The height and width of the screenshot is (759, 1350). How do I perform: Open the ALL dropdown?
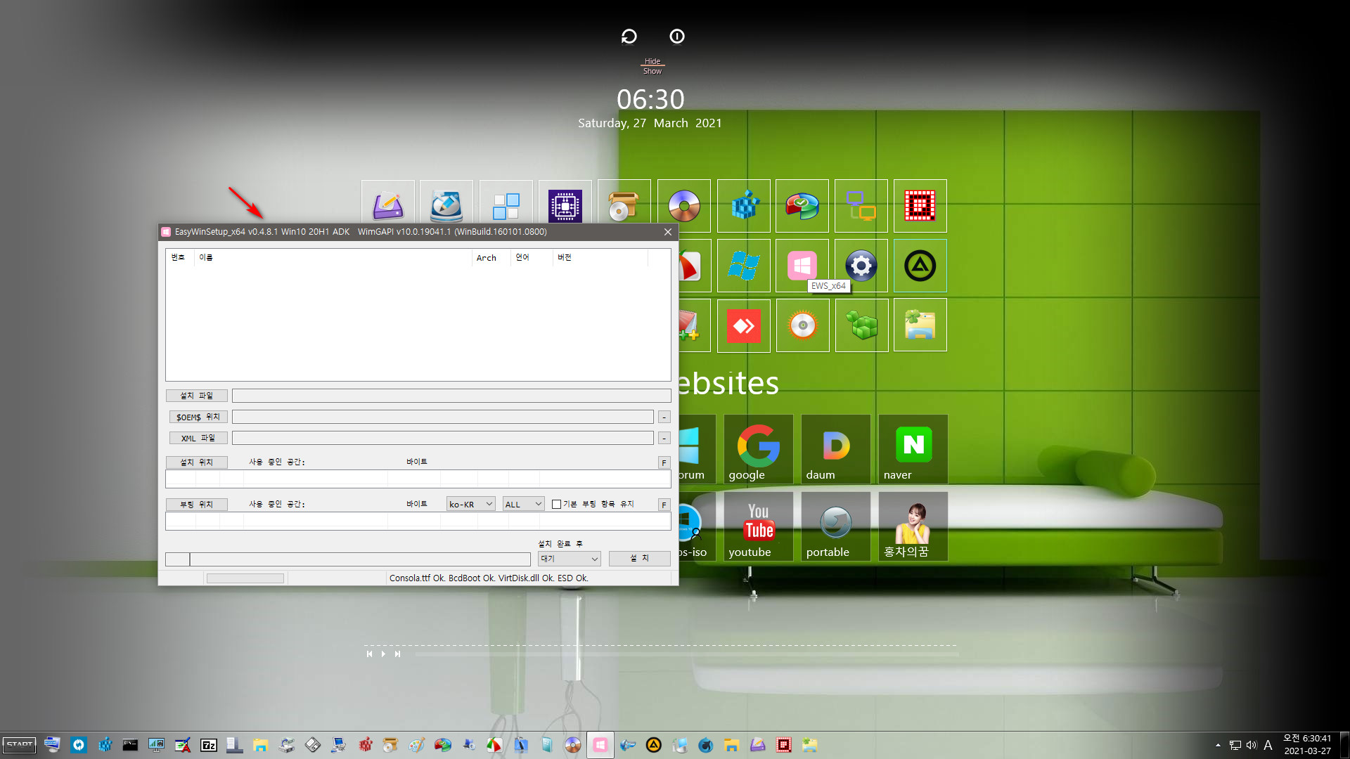(524, 504)
